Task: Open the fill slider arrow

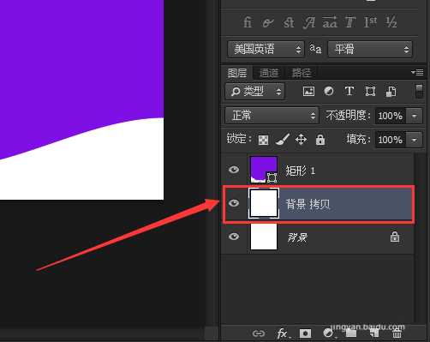Action: coord(414,140)
